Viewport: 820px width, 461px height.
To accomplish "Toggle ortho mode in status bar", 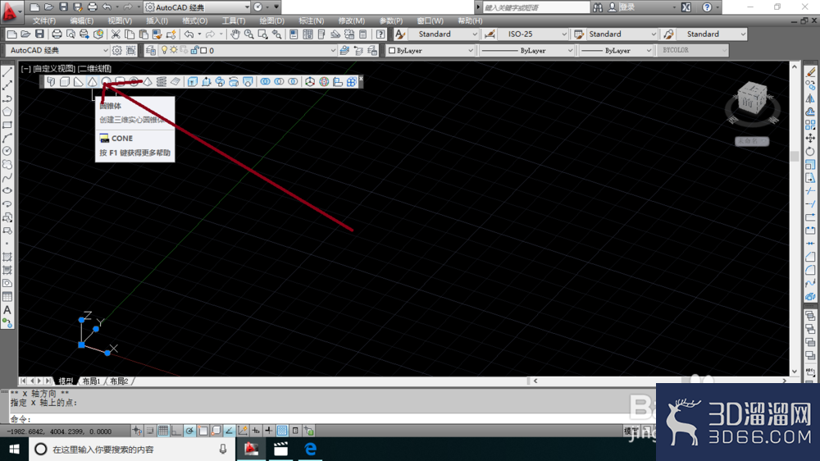I will point(176,431).
